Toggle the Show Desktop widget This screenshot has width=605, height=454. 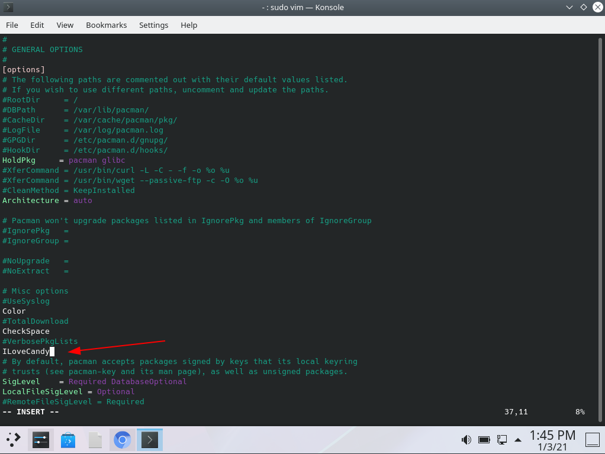click(x=592, y=440)
